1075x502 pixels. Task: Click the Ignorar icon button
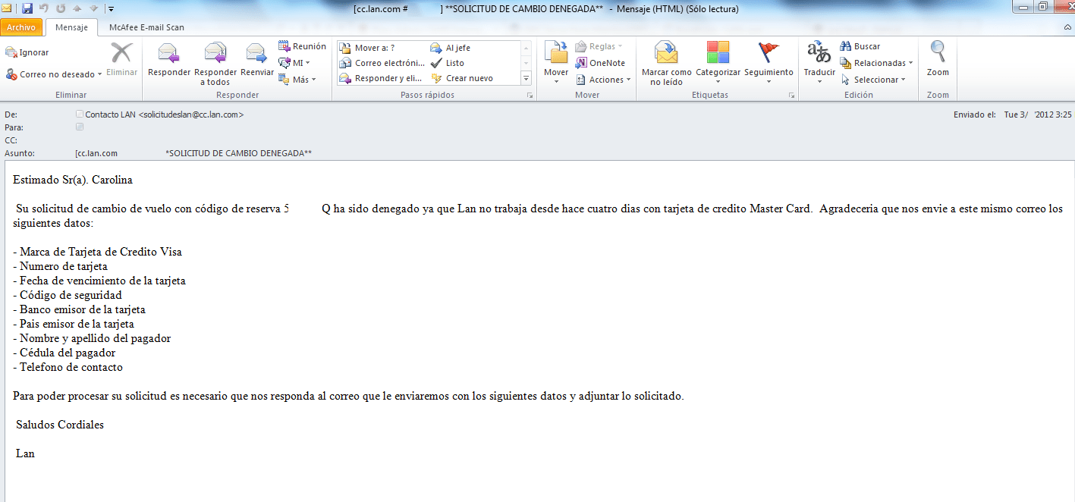coord(27,52)
